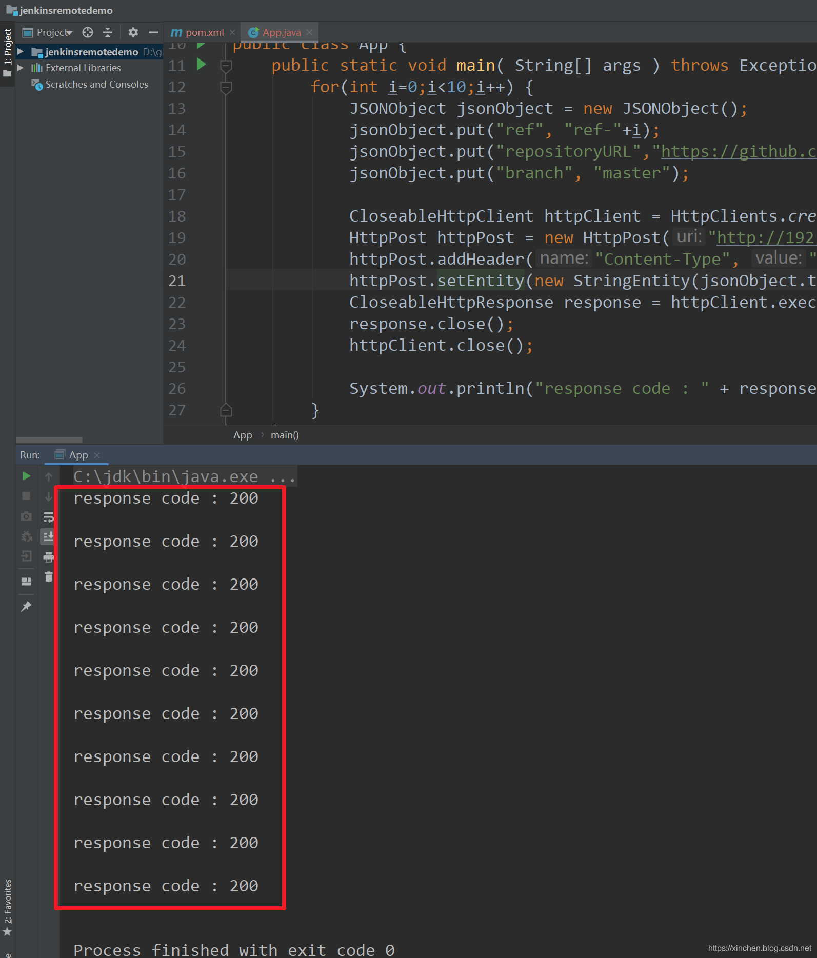The image size is (817, 958).
Task: Toggle scroll to end of console
Action: pos(49,536)
